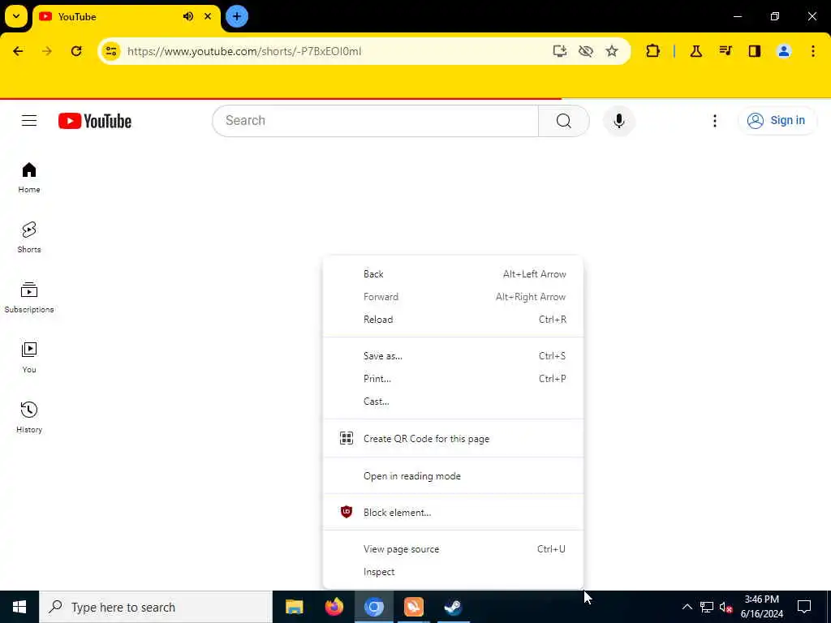Screen dimensions: 831x623
Task: Choose Cast... in context menu
Action: coord(453,402)
